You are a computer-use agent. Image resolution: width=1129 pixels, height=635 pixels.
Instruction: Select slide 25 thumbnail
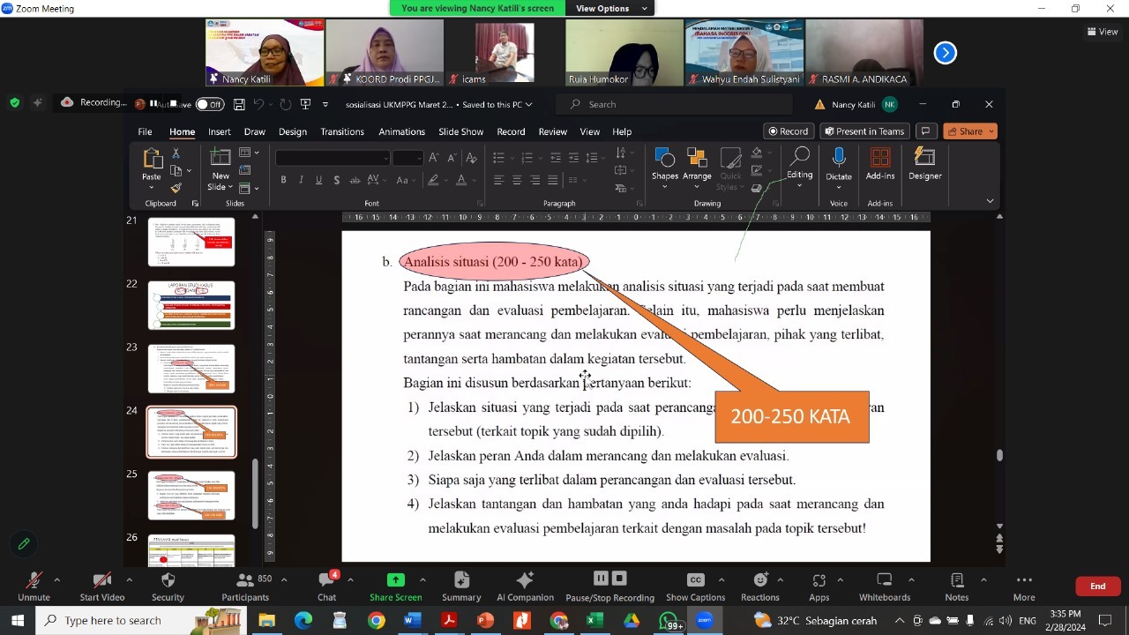tap(191, 496)
